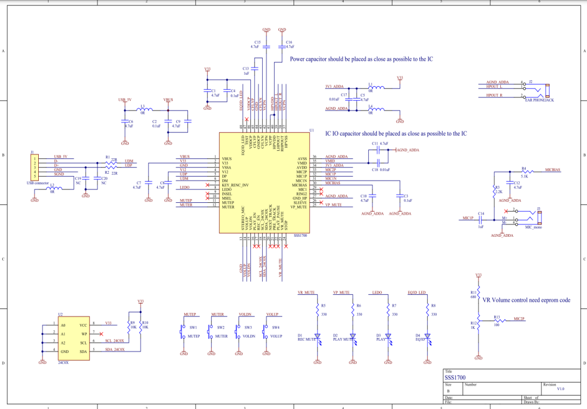
Task: Click resistor R3 2.2K symbol
Action: click(x=494, y=191)
